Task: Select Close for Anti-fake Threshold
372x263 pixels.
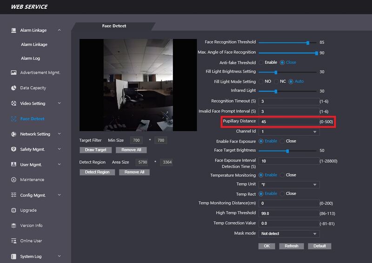Action: [x=282, y=62]
